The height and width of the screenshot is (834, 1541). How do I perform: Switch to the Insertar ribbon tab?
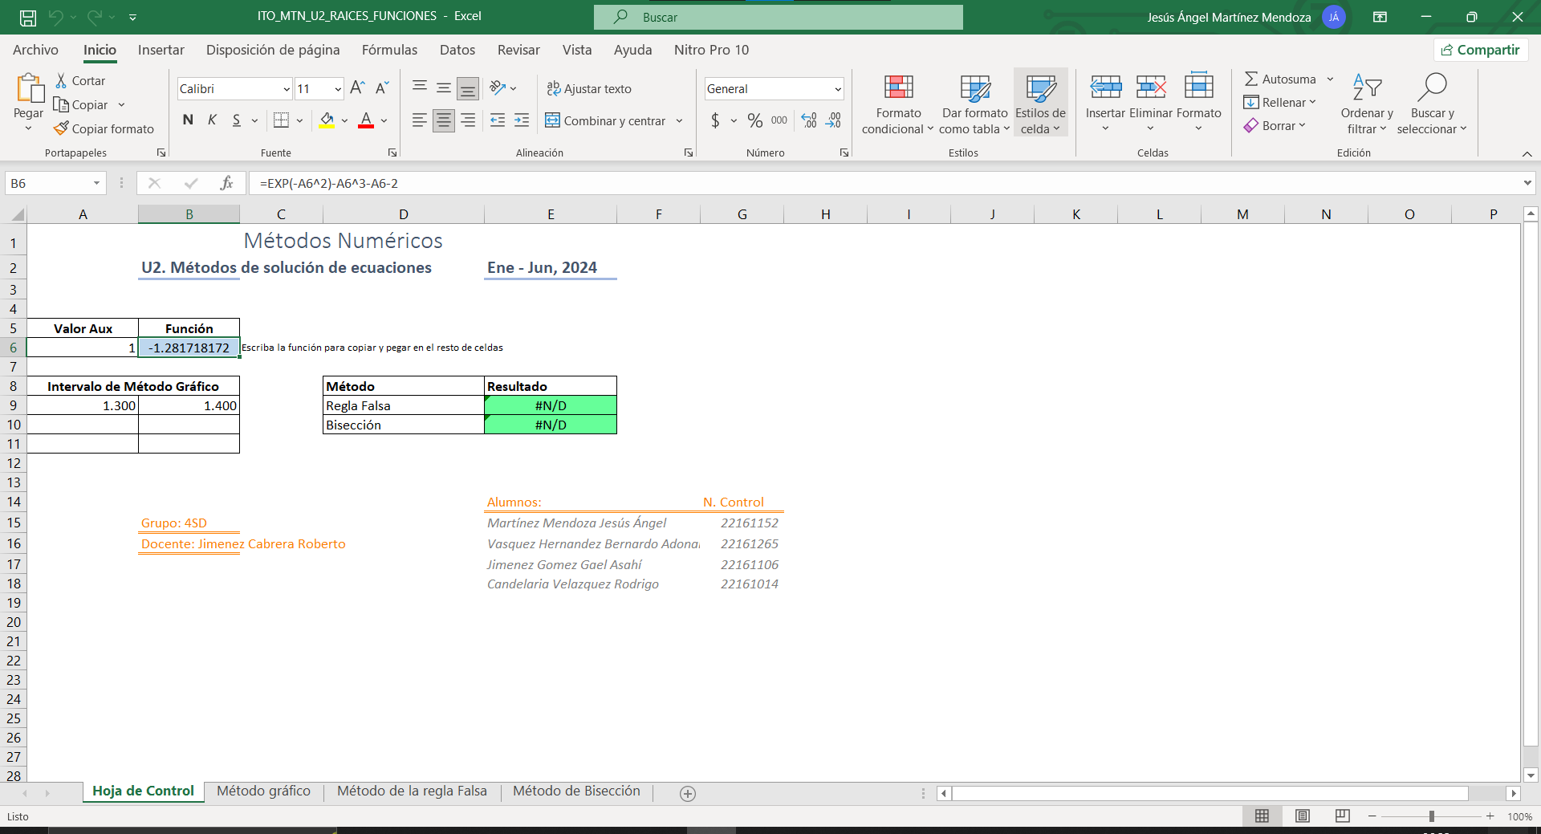coord(161,50)
